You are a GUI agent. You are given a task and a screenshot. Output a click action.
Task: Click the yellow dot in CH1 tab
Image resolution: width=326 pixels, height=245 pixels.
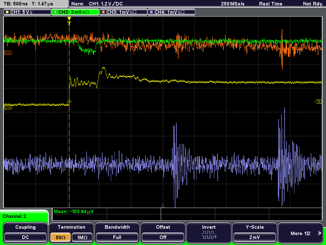7,12
